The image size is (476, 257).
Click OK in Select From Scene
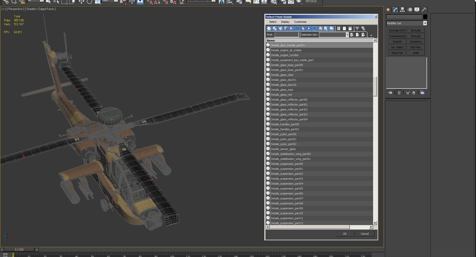(345, 234)
